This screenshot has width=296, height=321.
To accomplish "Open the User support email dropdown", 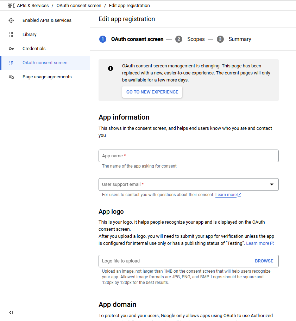I will tap(189, 184).
